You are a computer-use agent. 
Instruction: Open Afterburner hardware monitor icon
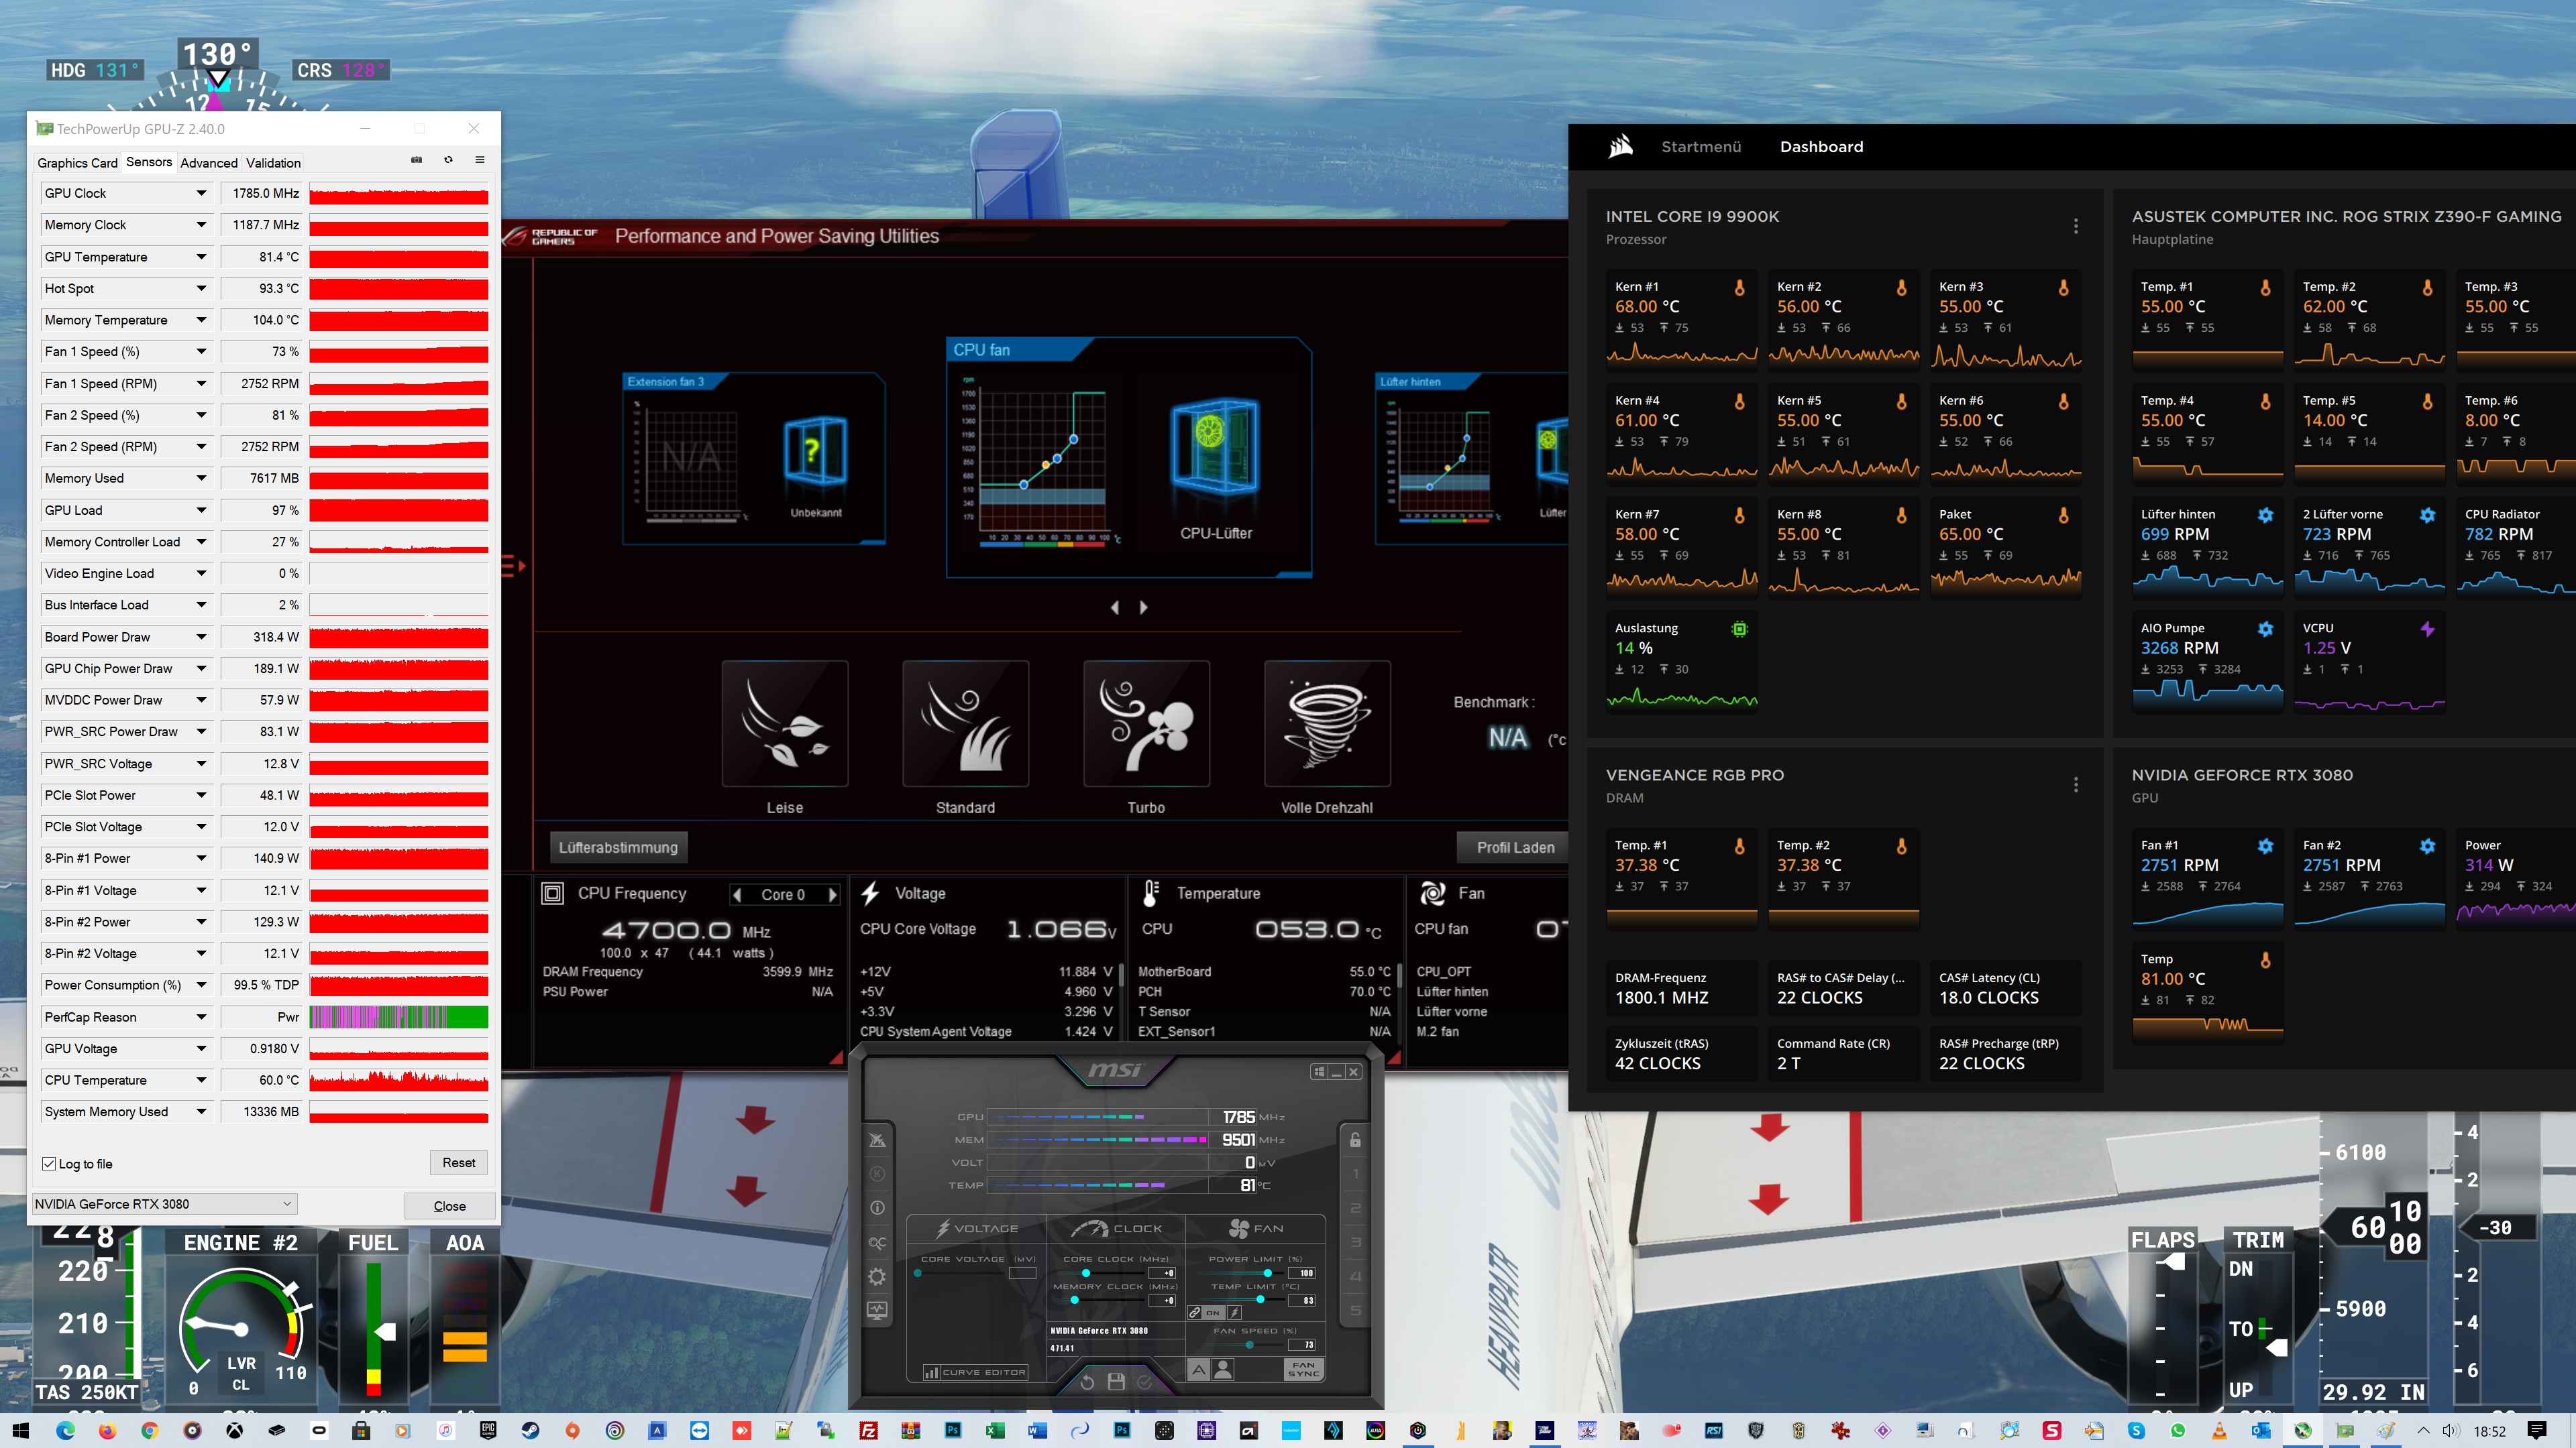click(x=877, y=1310)
